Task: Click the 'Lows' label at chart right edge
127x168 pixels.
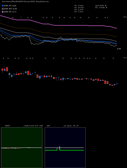Action: click(125, 58)
